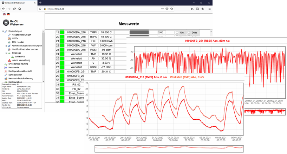287x154 pixels.
Task: Switch language using the German flag
Action: coord(8,14)
